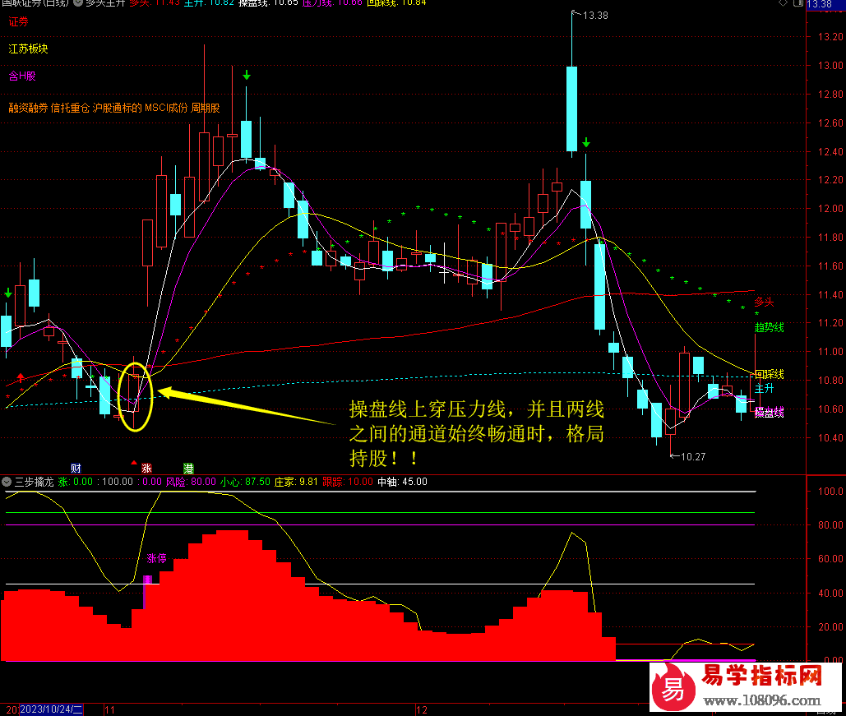This screenshot has height=716, width=846.
Task: Click the 13.38 high price label on chart
Action: click(x=595, y=16)
